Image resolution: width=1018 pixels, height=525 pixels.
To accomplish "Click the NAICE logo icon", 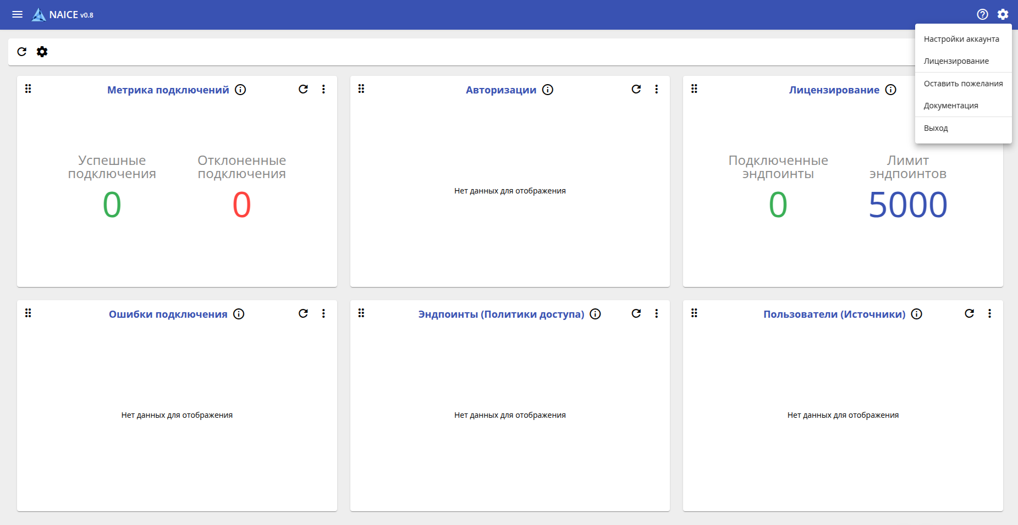I will click(x=38, y=15).
